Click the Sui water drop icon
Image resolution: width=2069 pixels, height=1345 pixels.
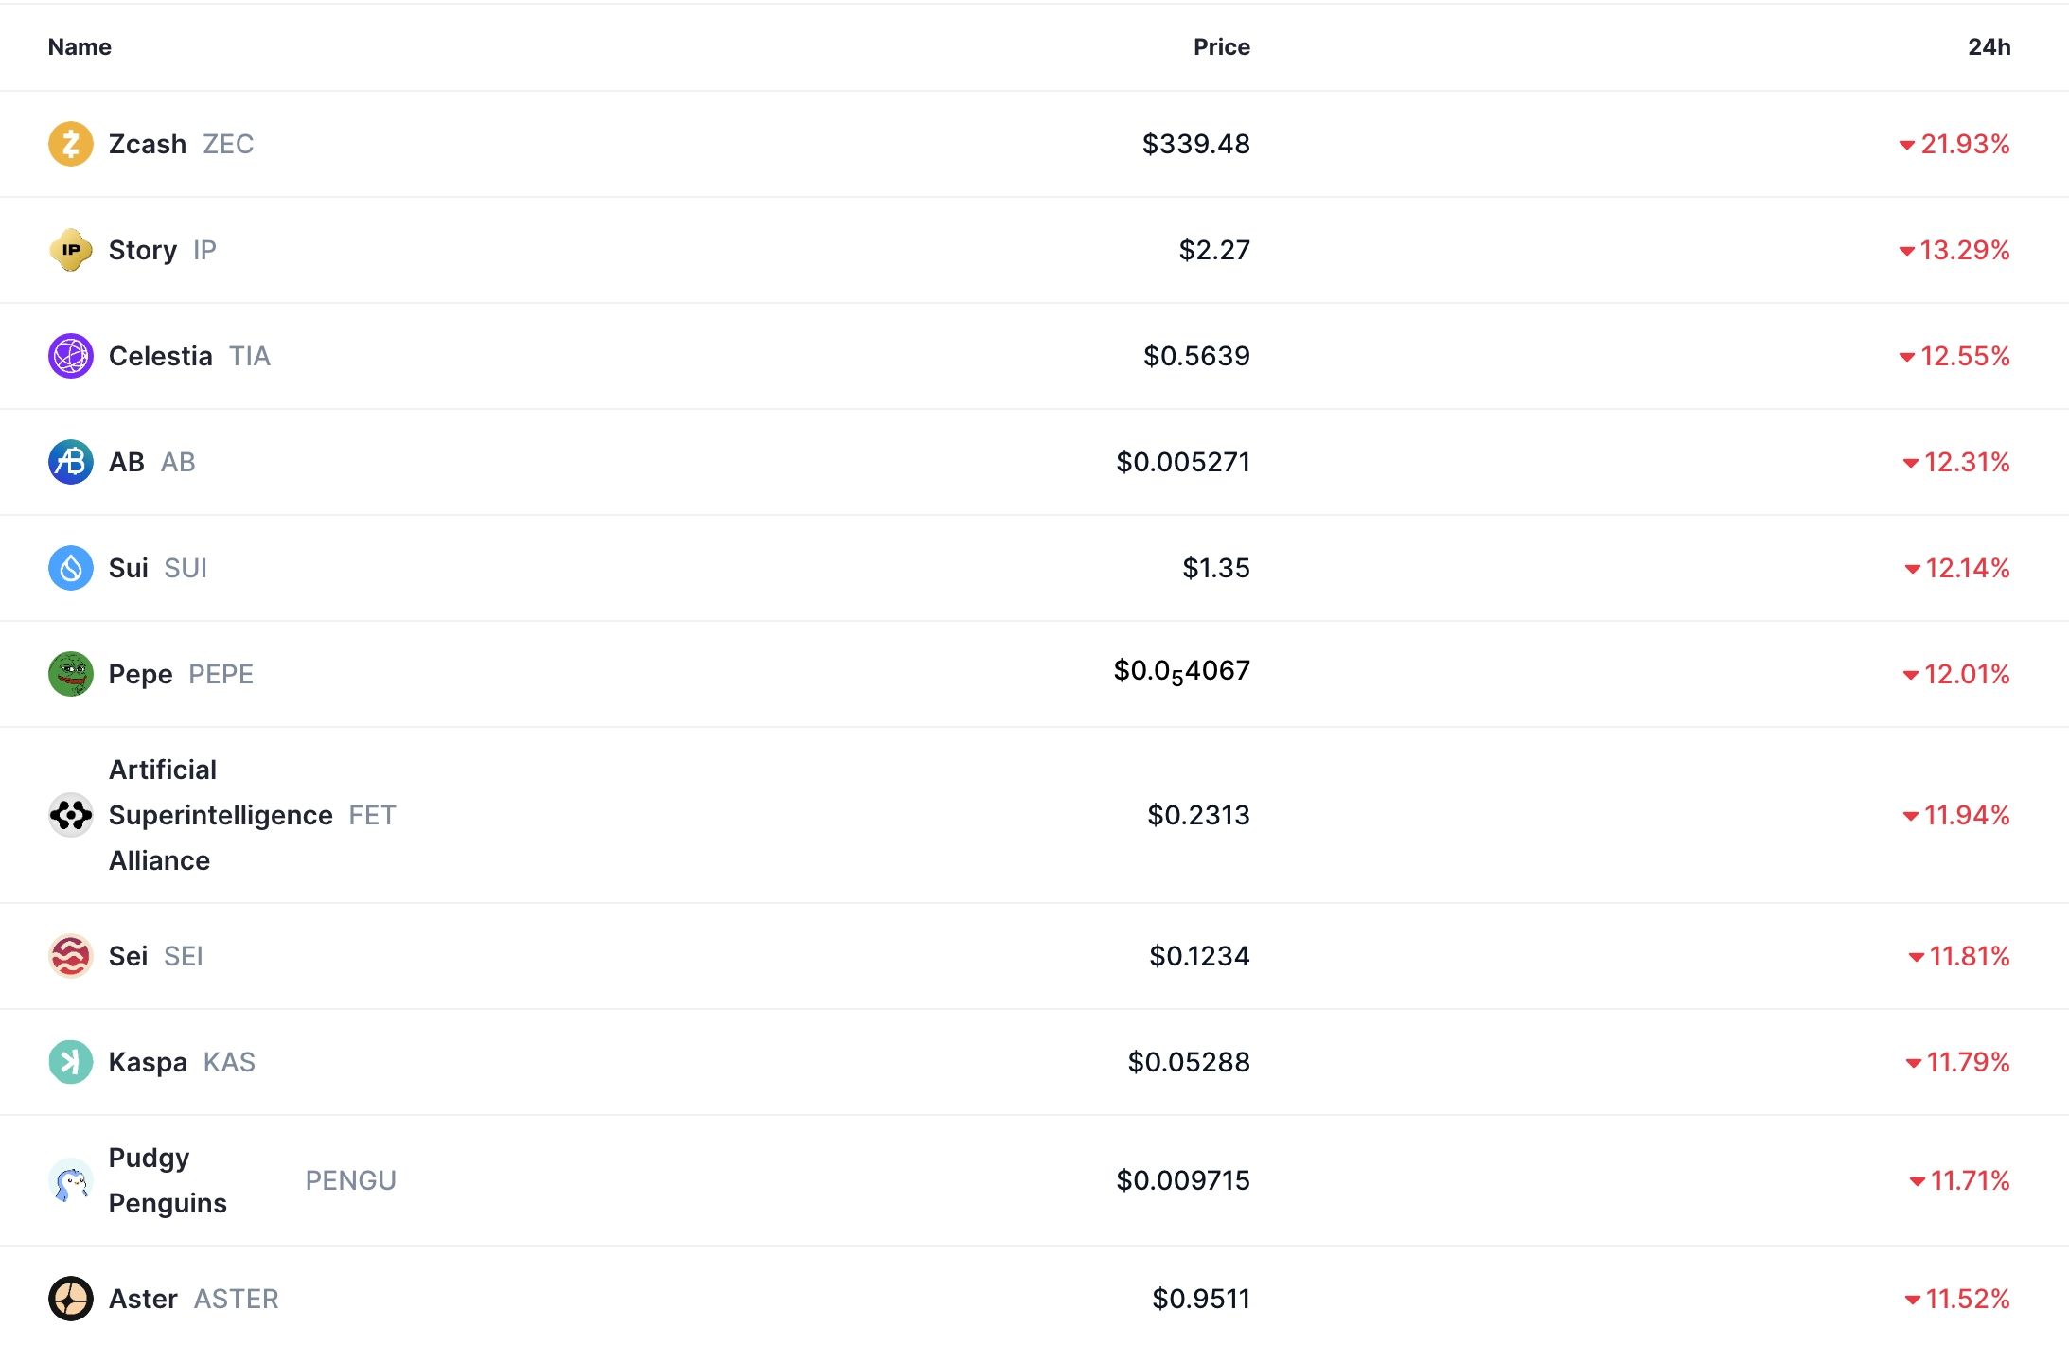[x=71, y=568]
